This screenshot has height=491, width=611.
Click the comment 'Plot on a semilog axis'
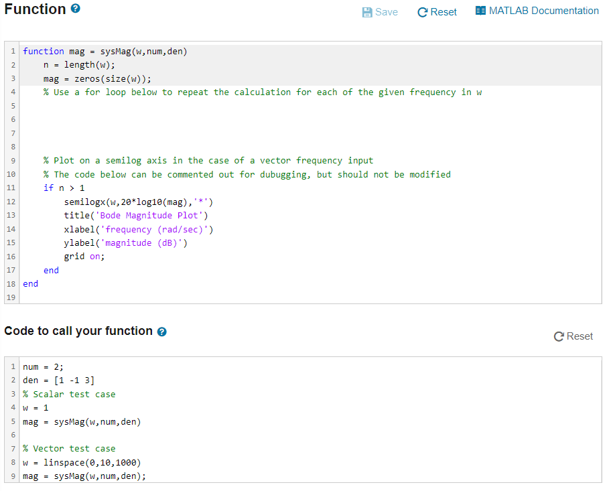pyautogui.click(x=208, y=161)
